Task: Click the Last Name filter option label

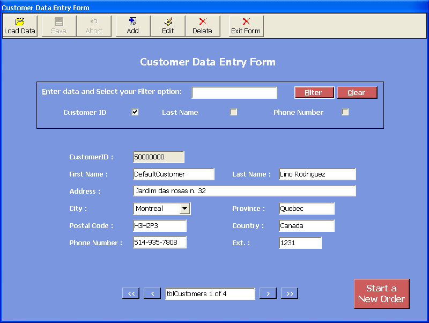Action: (180, 112)
